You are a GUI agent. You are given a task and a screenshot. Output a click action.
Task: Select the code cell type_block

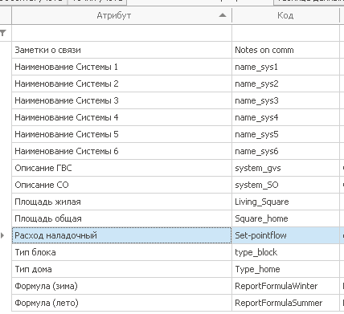[285, 252]
